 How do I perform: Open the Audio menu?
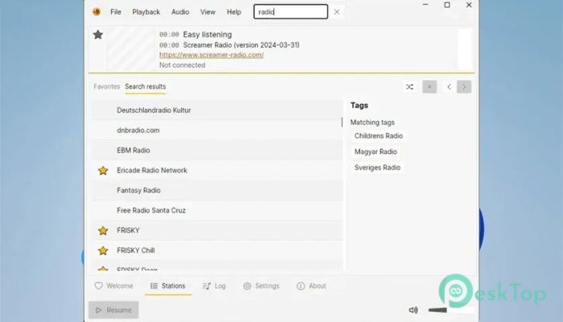[180, 12]
